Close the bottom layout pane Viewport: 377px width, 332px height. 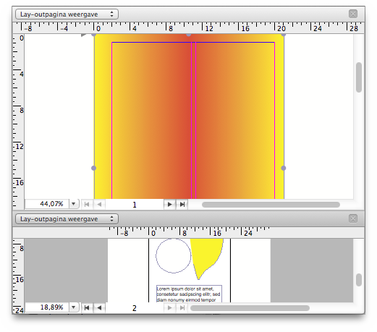[x=353, y=218]
